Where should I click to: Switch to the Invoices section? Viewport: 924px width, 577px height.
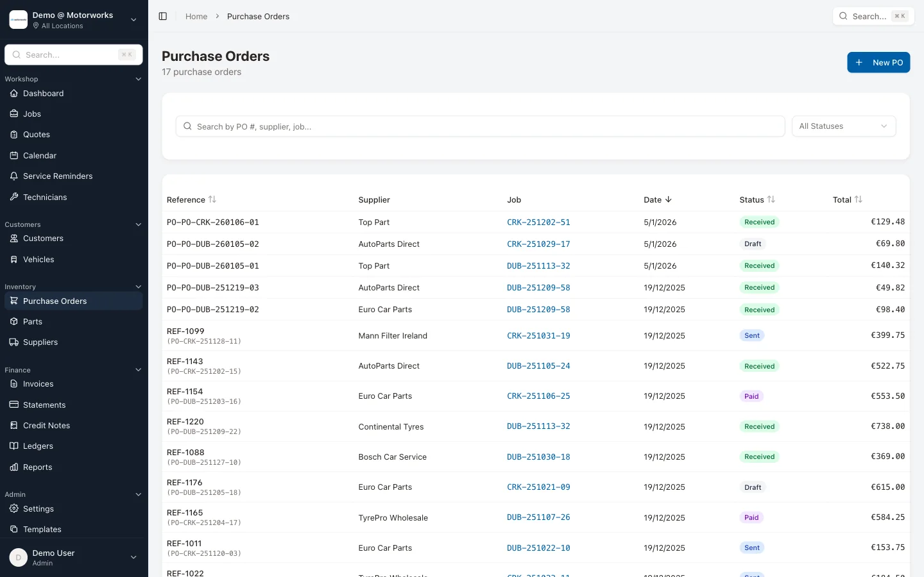(38, 383)
